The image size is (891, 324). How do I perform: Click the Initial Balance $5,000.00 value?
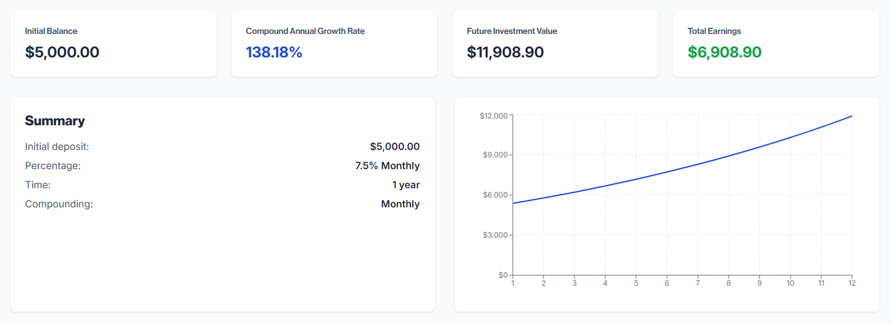[x=62, y=52]
